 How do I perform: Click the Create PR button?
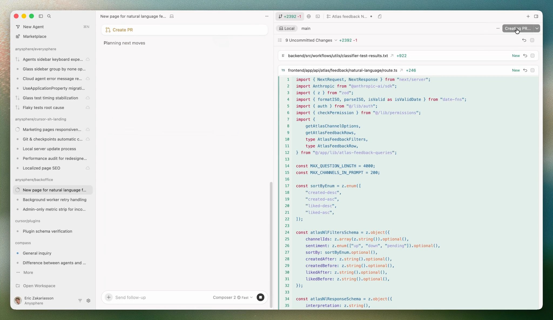[x=184, y=30]
